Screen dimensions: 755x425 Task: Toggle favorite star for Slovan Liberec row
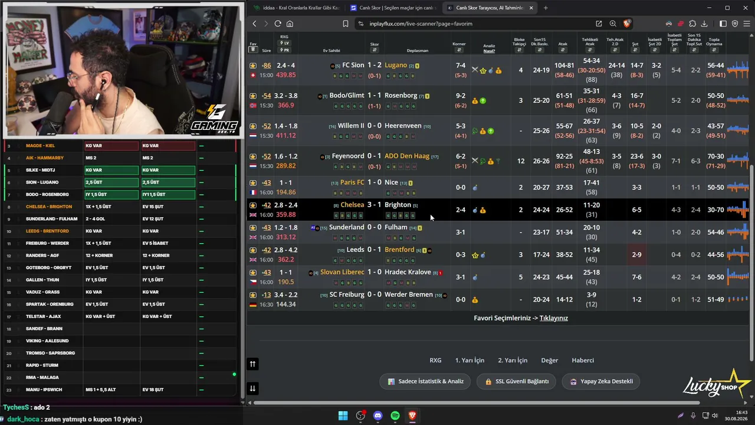click(x=253, y=273)
